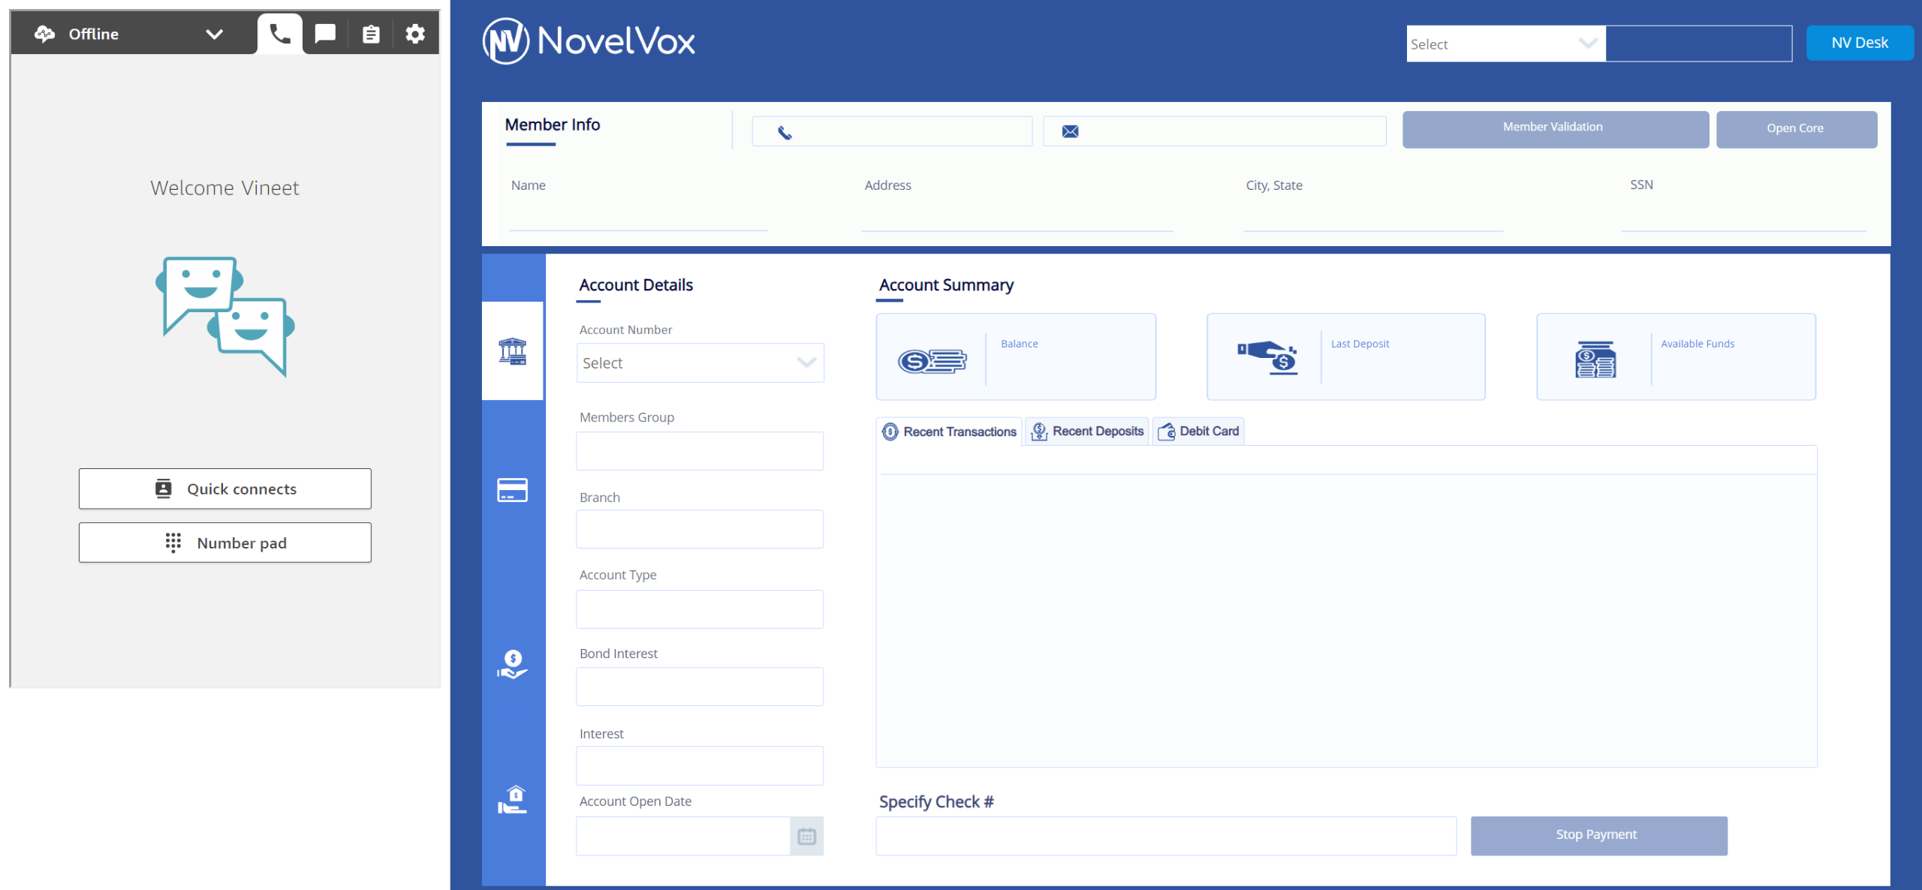This screenshot has height=890, width=1922.
Task: Select the bank building sidebar icon
Action: pyautogui.click(x=513, y=351)
